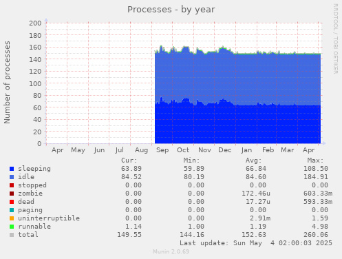
Task: Click the 'Aug' x-axis month label
Action: coord(141,150)
